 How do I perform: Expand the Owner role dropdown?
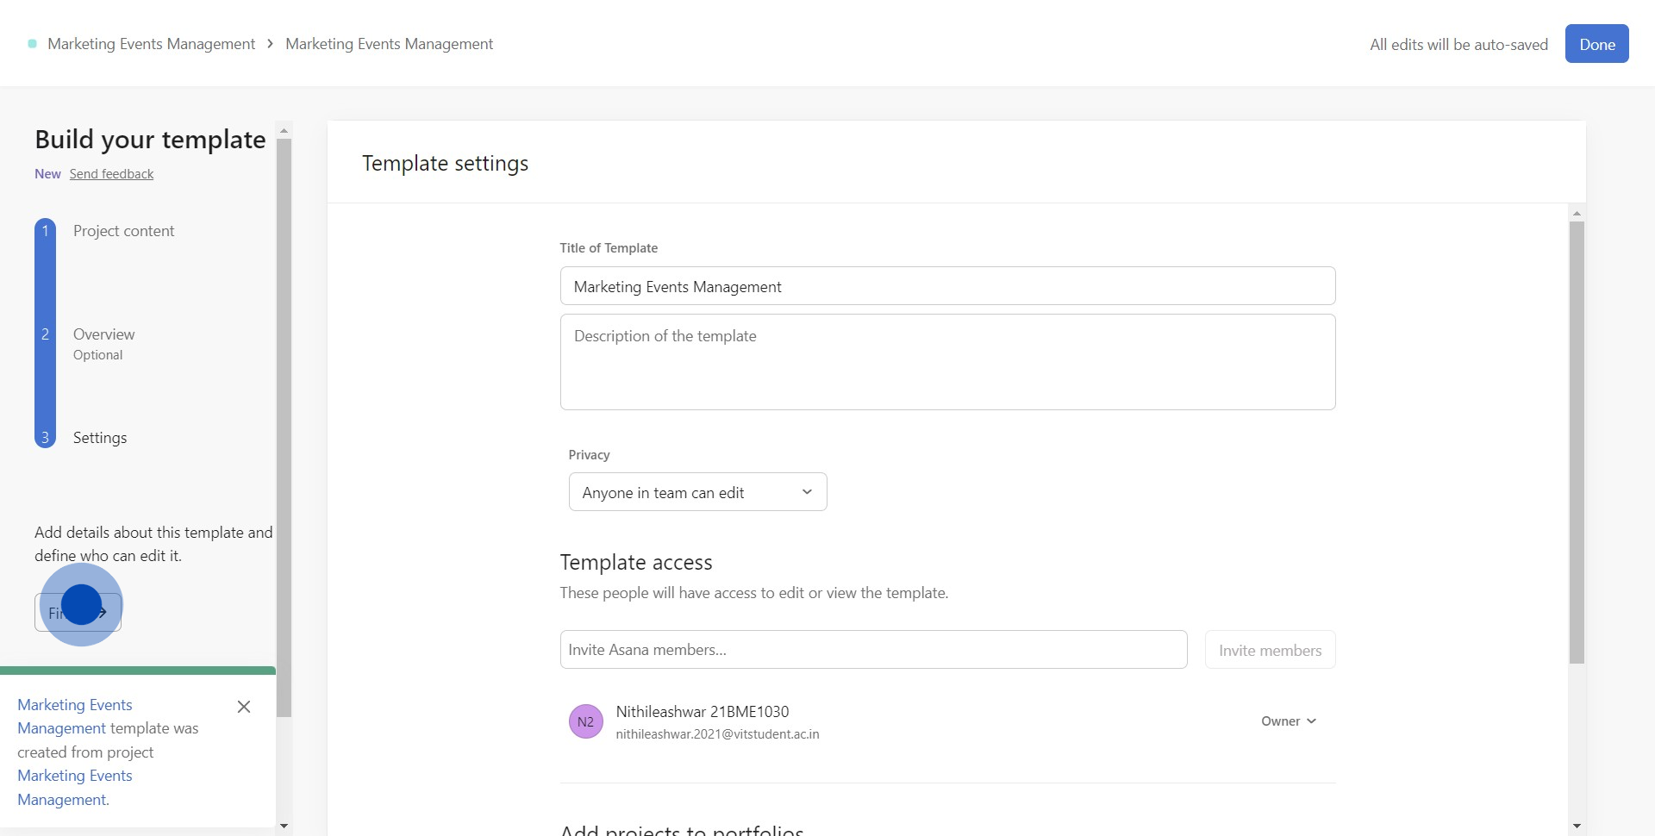(1288, 721)
